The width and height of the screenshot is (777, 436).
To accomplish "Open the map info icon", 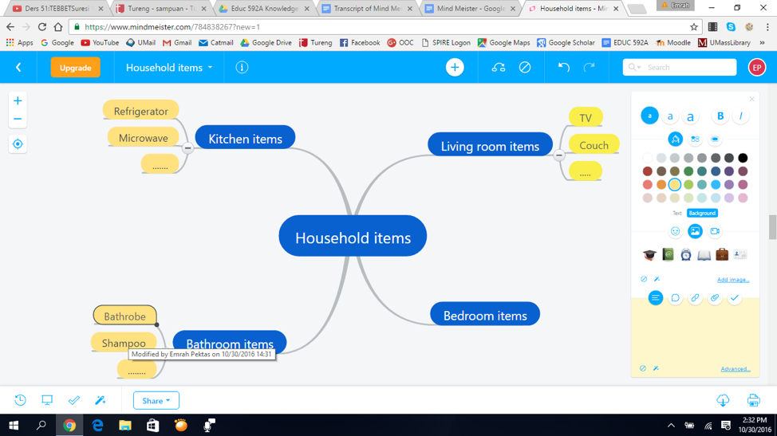I will (x=242, y=67).
